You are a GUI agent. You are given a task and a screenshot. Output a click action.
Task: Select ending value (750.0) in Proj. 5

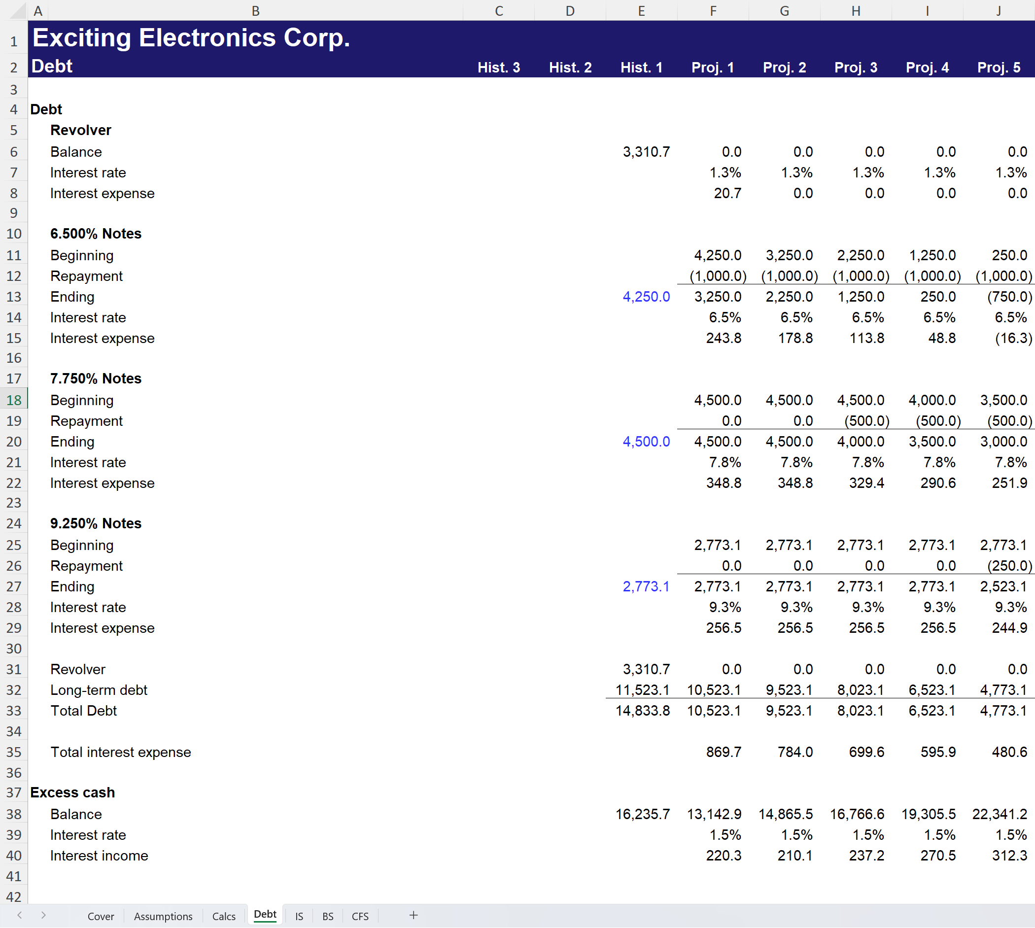[x=1009, y=297]
